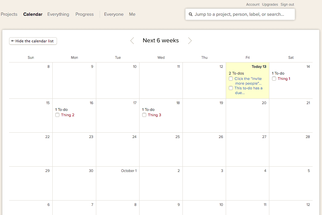Image resolution: width=322 pixels, height=215 pixels.
Task: Go to the Me tab
Action: tap(132, 14)
